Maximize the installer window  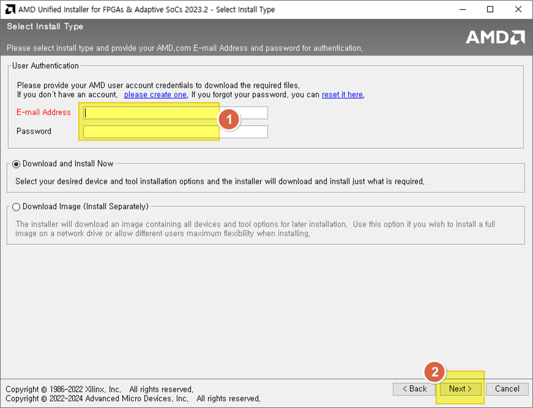[x=490, y=9]
